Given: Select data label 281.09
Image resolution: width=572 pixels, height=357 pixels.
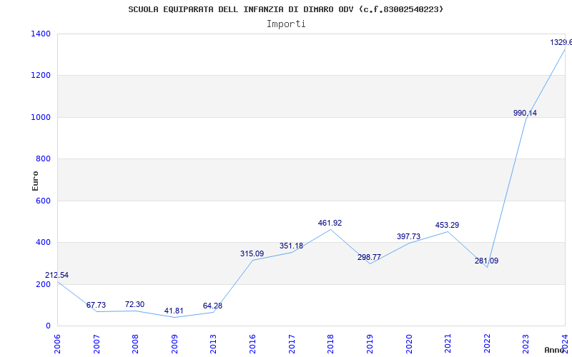Looking at the screenshot, I should [486, 261].
